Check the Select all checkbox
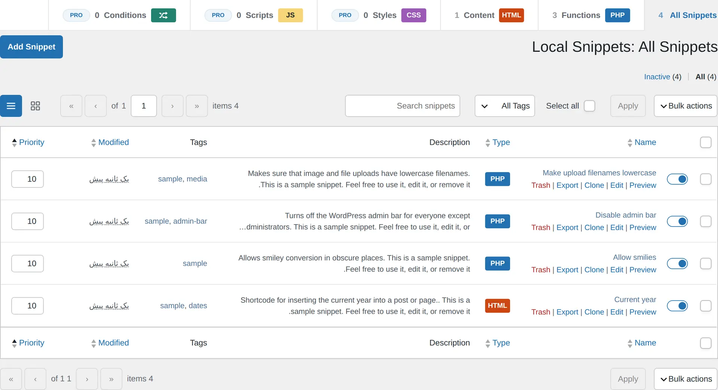 pos(589,106)
